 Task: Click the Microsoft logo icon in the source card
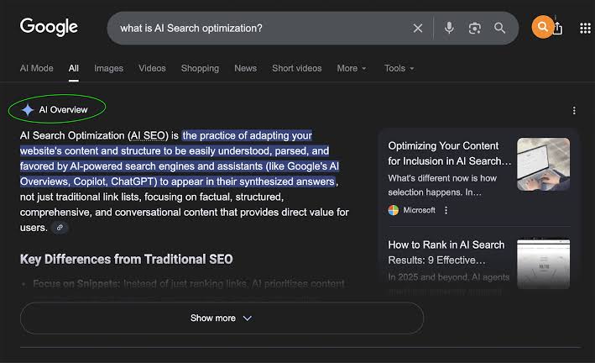(393, 210)
